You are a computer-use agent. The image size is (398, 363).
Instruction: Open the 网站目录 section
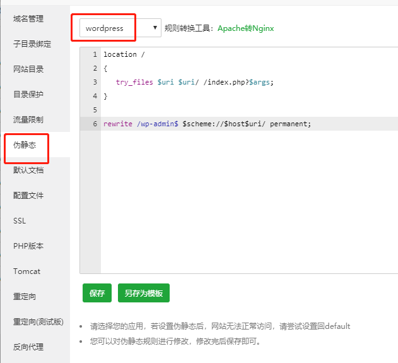click(x=28, y=69)
